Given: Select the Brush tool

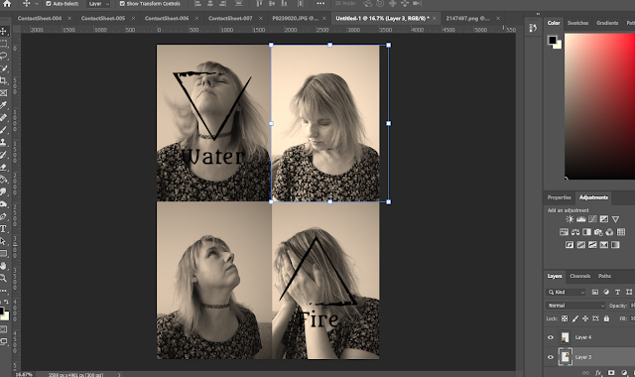Looking at the screenshot, I should click(3, 130).
